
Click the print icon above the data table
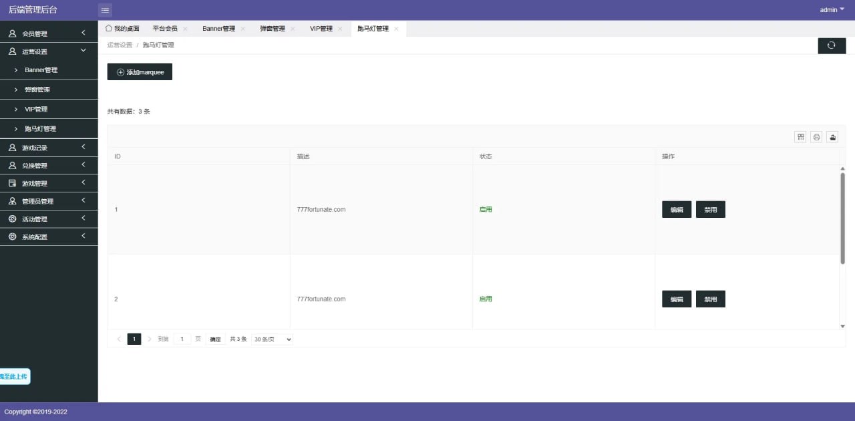816,136
